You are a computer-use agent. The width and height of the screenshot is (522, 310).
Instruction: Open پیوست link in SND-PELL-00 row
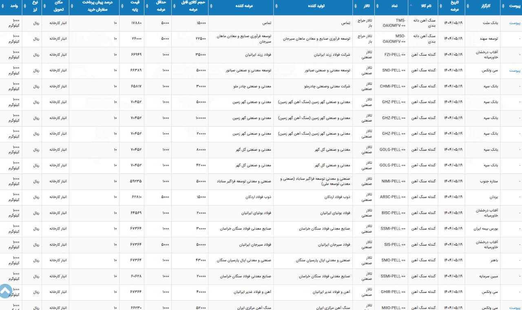coord(515,70)
